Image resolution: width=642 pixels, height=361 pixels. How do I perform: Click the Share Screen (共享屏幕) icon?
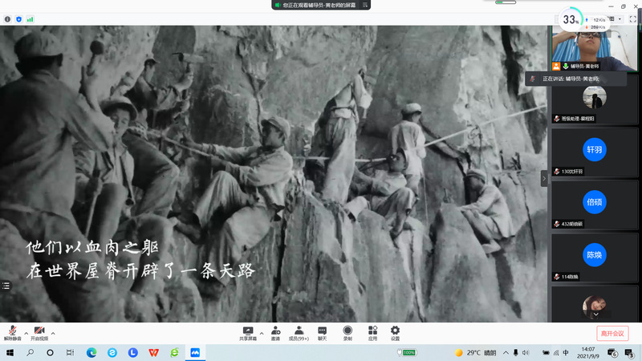tap(248, 330)
